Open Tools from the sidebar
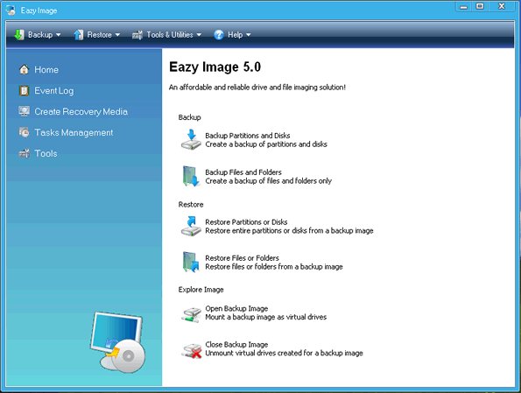The image size is (521, 393). tap(46, 153)
